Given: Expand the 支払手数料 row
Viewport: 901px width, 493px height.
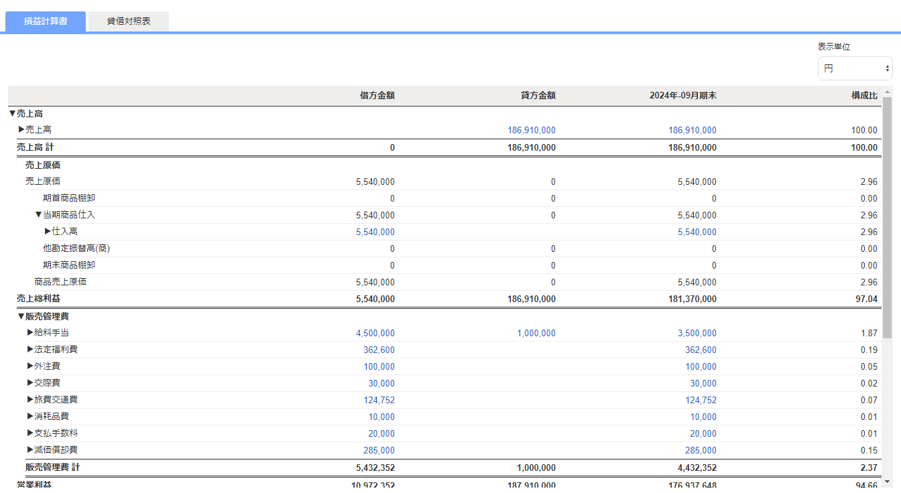Looking at the screenshot, I should [30, 433].
